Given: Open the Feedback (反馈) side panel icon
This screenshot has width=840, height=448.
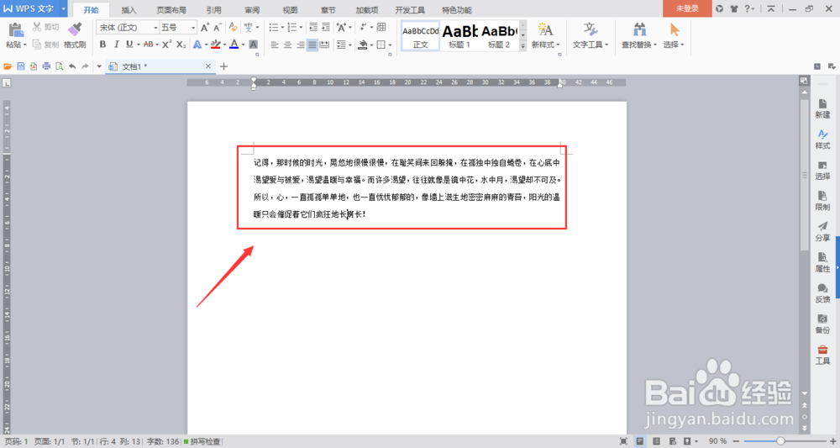Looking at the screenshot, I should tap(822, 293).
